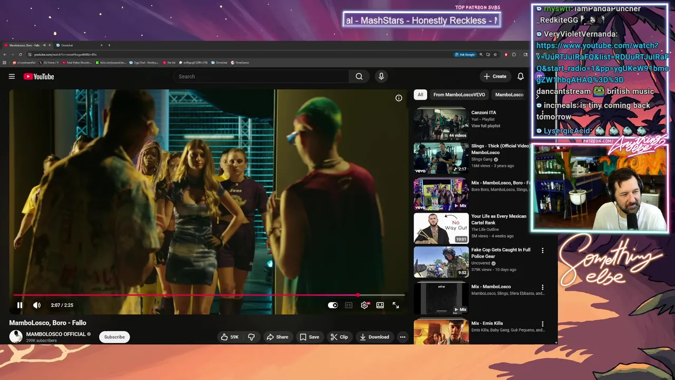Select the 'MamboLosco, Boro - Fallo' browser tab
The height and width of the screenshot is (380, 675).
(26, 45)
